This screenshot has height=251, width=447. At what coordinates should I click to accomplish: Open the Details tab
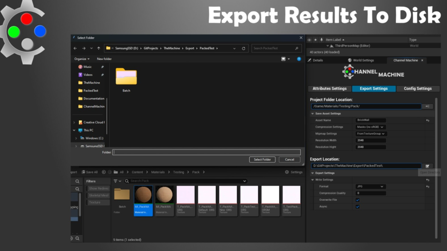pyautogui.click(x=315, y=60)
